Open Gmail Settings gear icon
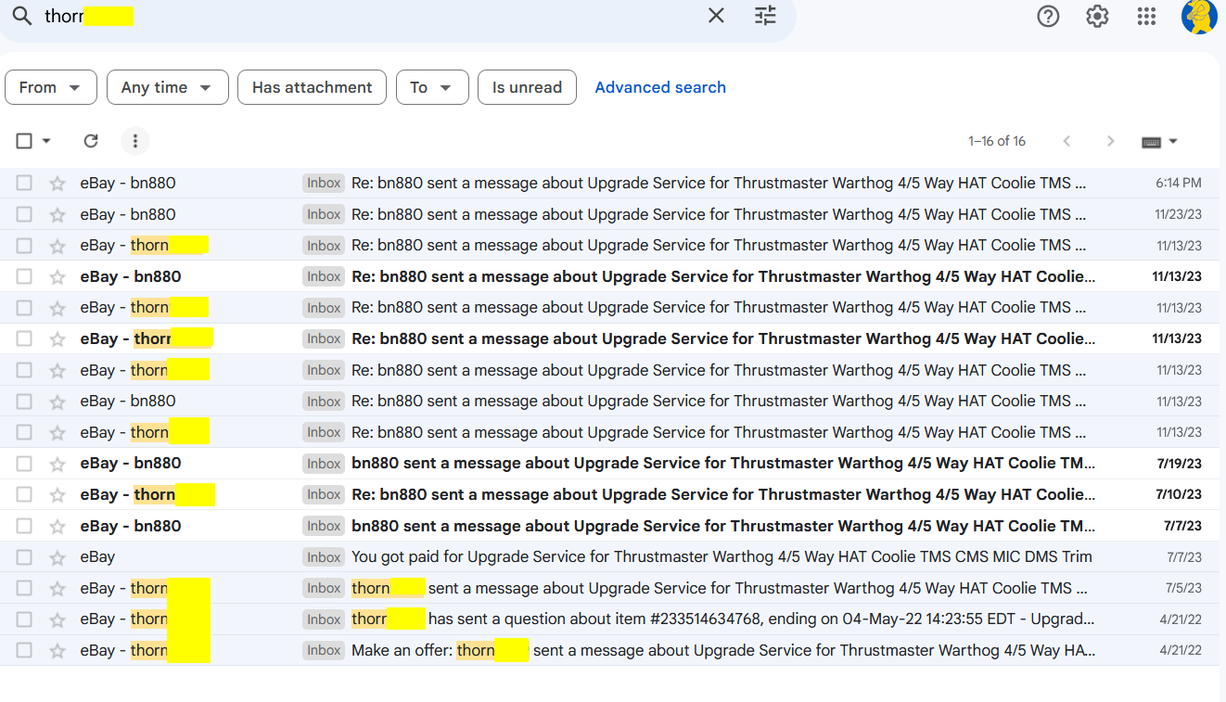Viewport: 1226px width, 702px height. point(1097,16)
